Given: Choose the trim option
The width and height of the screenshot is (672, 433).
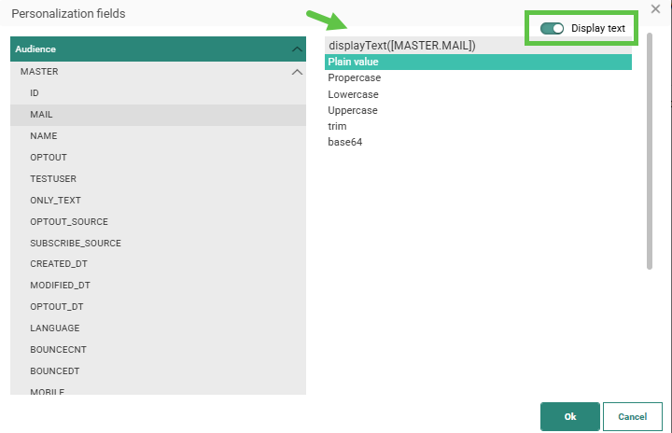Looking at the screenshot, I should (337, 126).
